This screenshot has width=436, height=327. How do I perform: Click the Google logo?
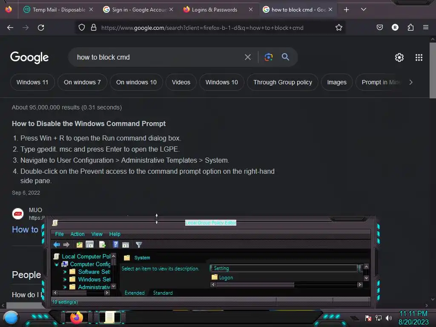pos(29,57)
